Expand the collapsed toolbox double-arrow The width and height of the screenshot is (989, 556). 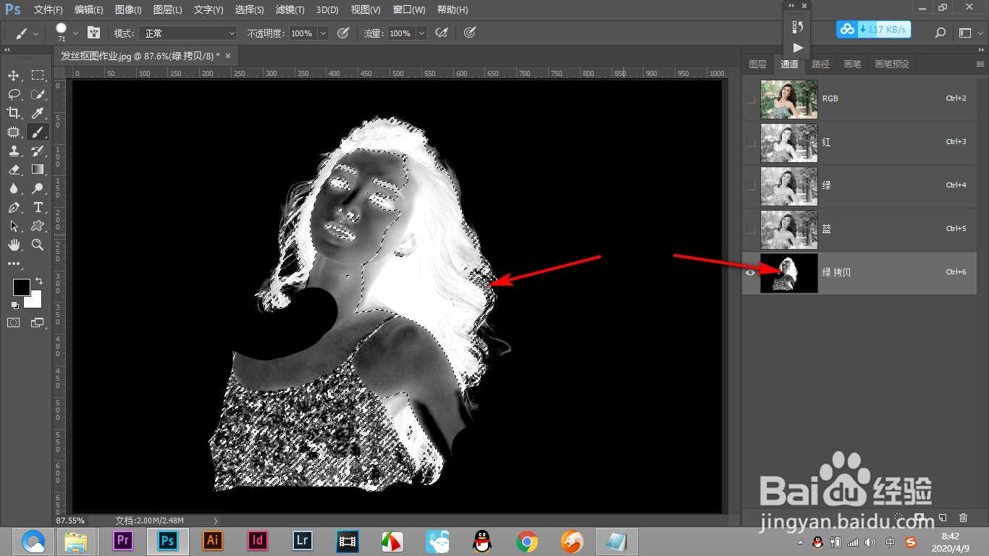coord(7,50)
